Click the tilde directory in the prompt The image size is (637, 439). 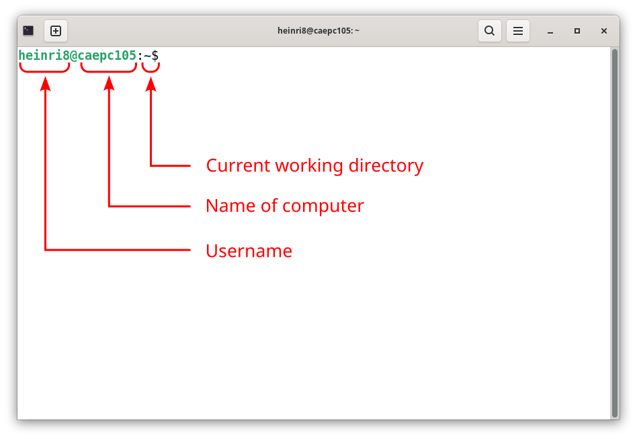[147, 56]
